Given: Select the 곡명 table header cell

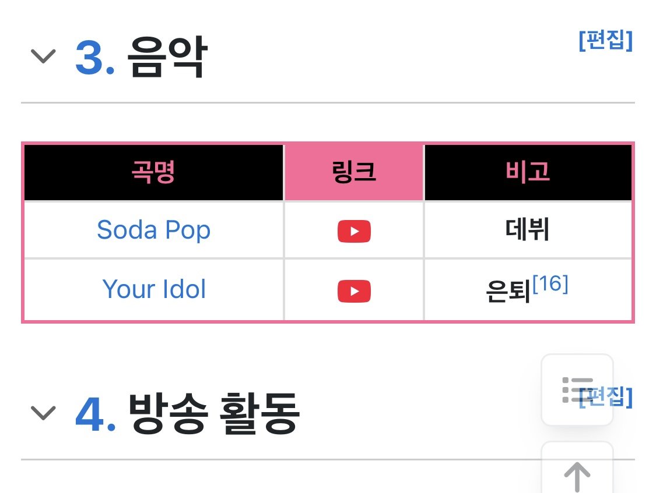Looking at the screenshot, I should tap(154, 172).
